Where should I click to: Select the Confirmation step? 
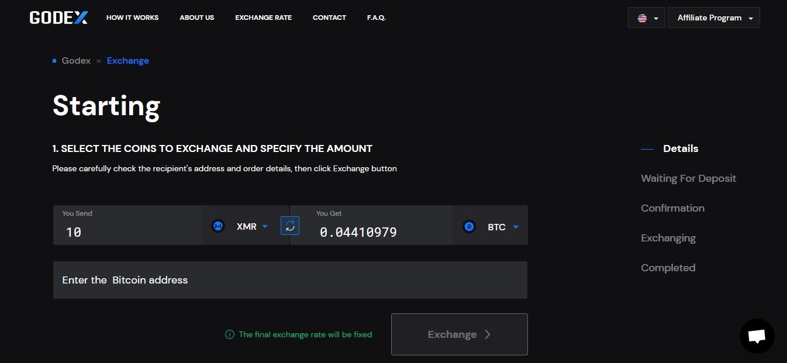coord(672,208)
